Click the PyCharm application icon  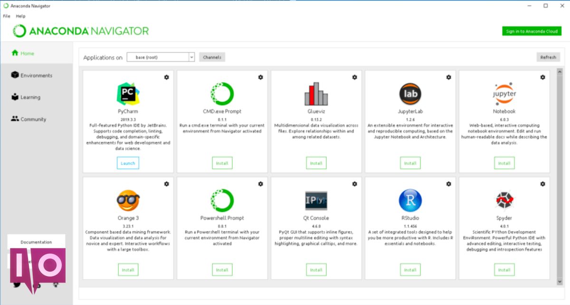pyautogui.click(x=128, y=94)
